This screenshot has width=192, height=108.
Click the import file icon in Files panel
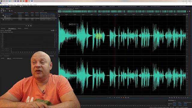3,11
